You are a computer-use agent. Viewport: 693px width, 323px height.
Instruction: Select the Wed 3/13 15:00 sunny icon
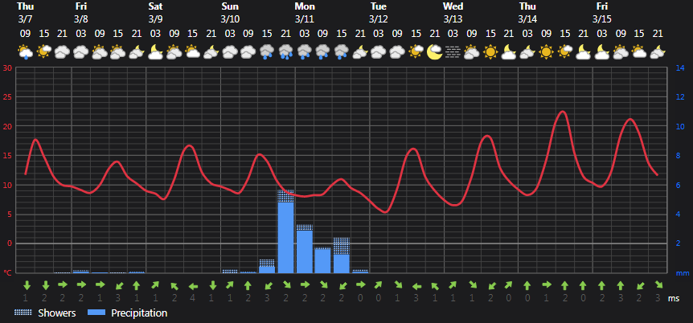tap(490, 52)
